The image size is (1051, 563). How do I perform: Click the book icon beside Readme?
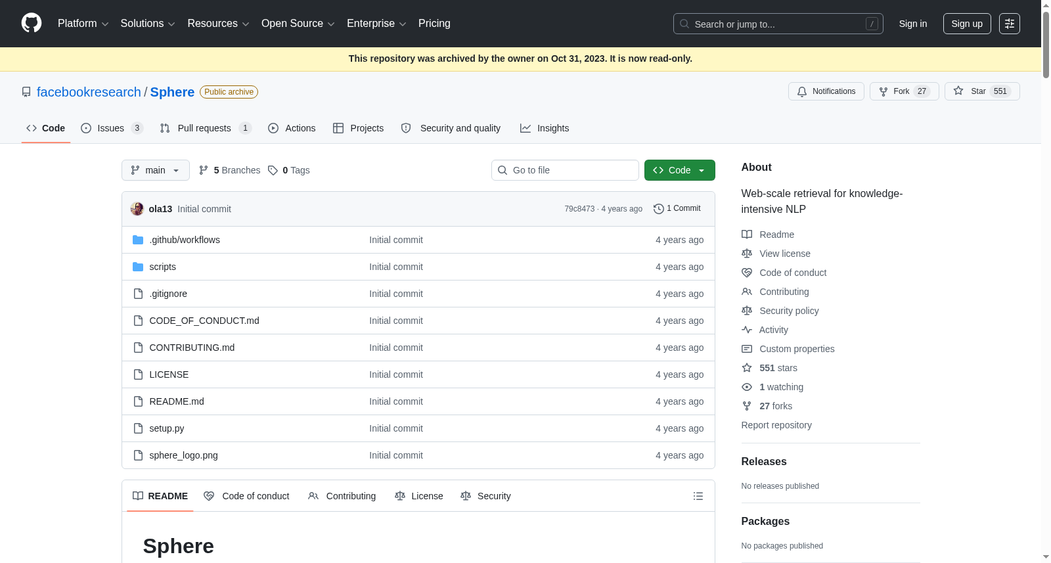(747, 235)
